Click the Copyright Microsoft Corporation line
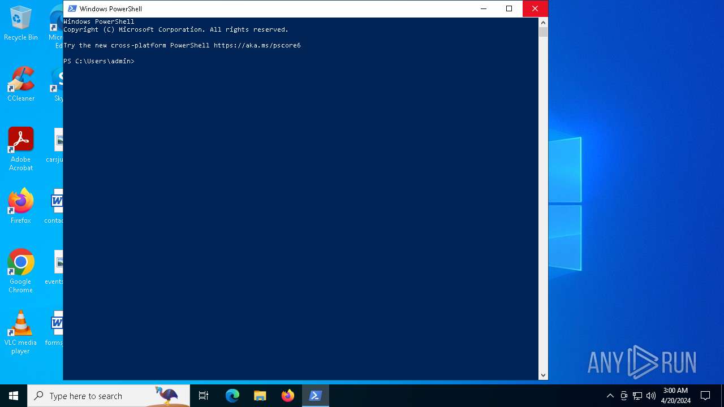The width and height of the screenshot is (724, 407). pos(176,29)
